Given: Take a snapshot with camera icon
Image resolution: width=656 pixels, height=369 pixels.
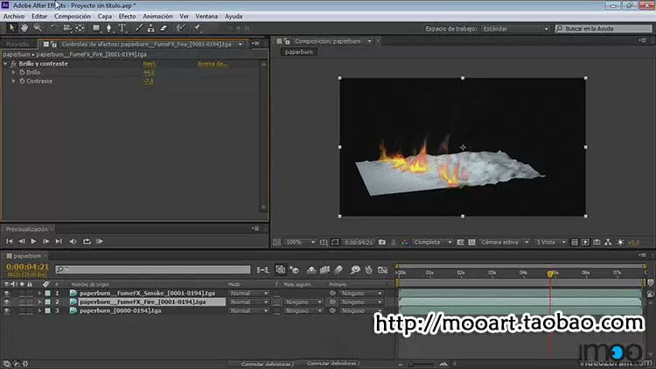Looking at the screenshot, I should coord(382,242).
